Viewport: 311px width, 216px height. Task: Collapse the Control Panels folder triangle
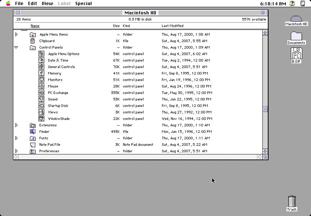tap(16, 48)
